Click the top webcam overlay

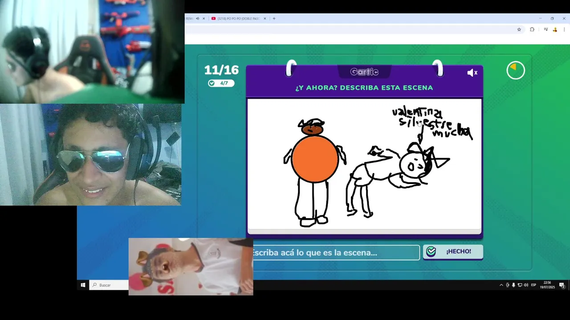click(x=92, y=52)
